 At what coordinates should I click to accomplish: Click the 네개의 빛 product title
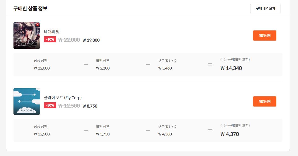(x=52, y=32)
